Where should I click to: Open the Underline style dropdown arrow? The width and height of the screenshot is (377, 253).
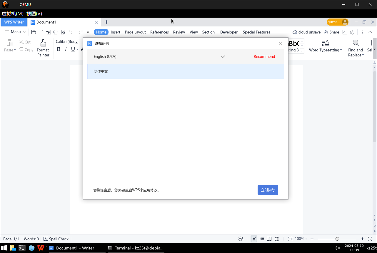click(77, 49)
